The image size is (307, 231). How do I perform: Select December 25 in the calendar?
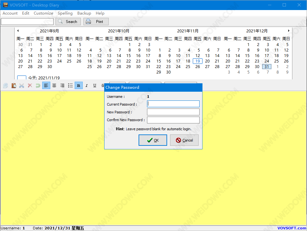276,61
